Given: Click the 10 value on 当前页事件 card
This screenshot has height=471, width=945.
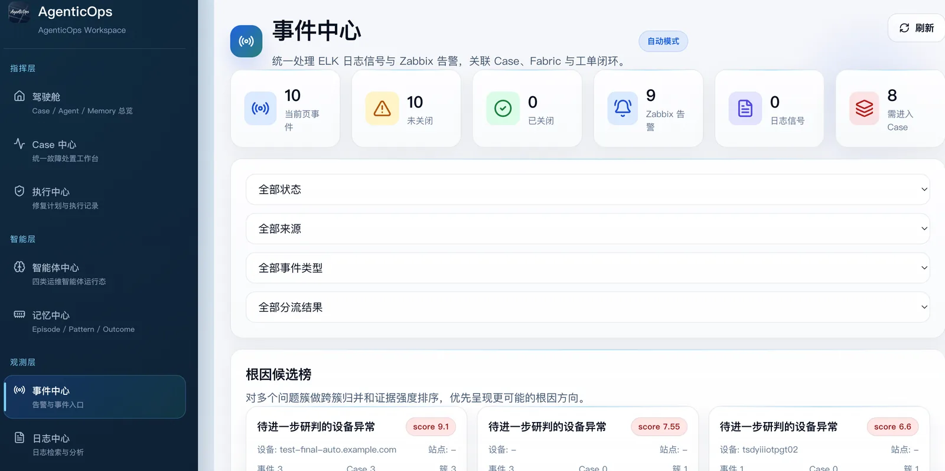Looking at the screenshot, I should (292, 96).
